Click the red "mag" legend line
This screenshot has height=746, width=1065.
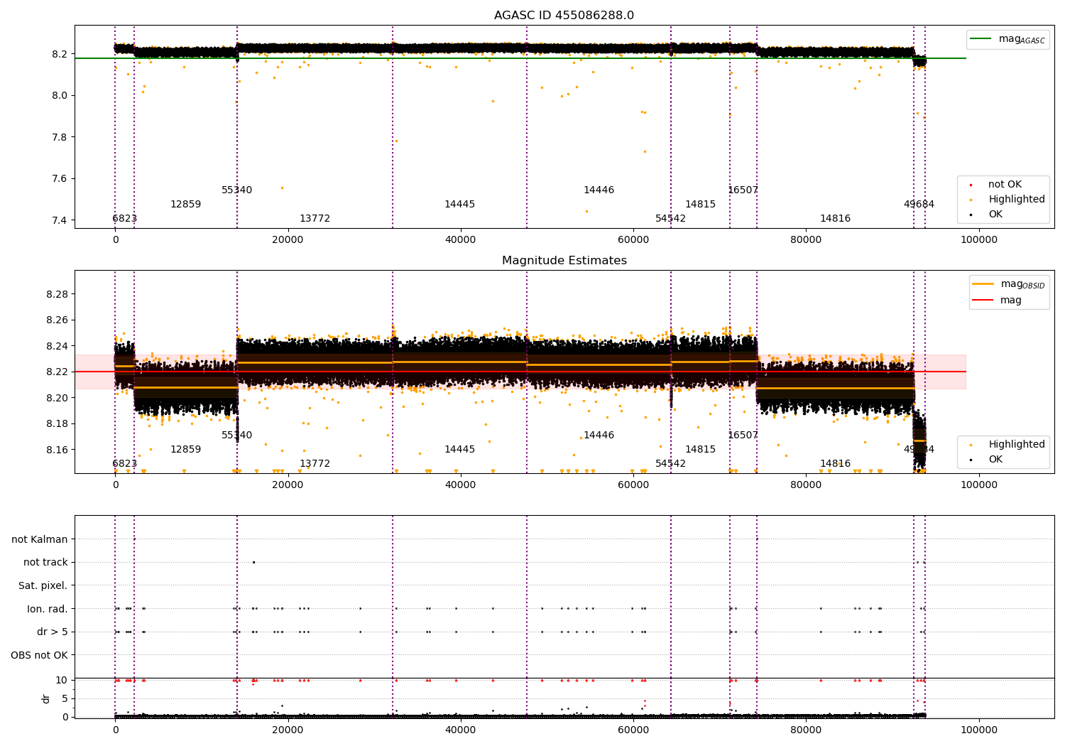[983, 300]
